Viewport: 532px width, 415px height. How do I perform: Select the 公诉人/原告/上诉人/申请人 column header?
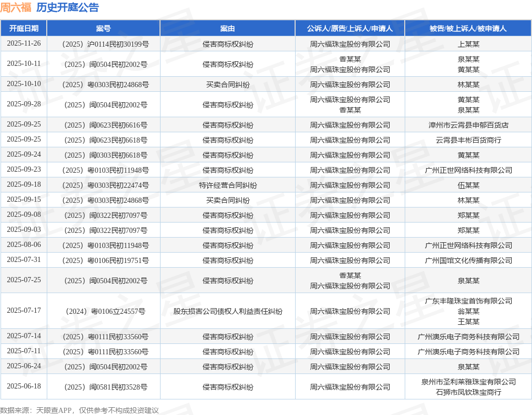[350, 29]
